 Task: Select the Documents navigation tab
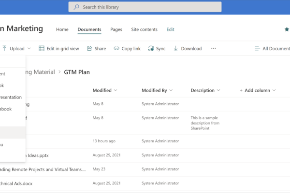pos(89,29)
